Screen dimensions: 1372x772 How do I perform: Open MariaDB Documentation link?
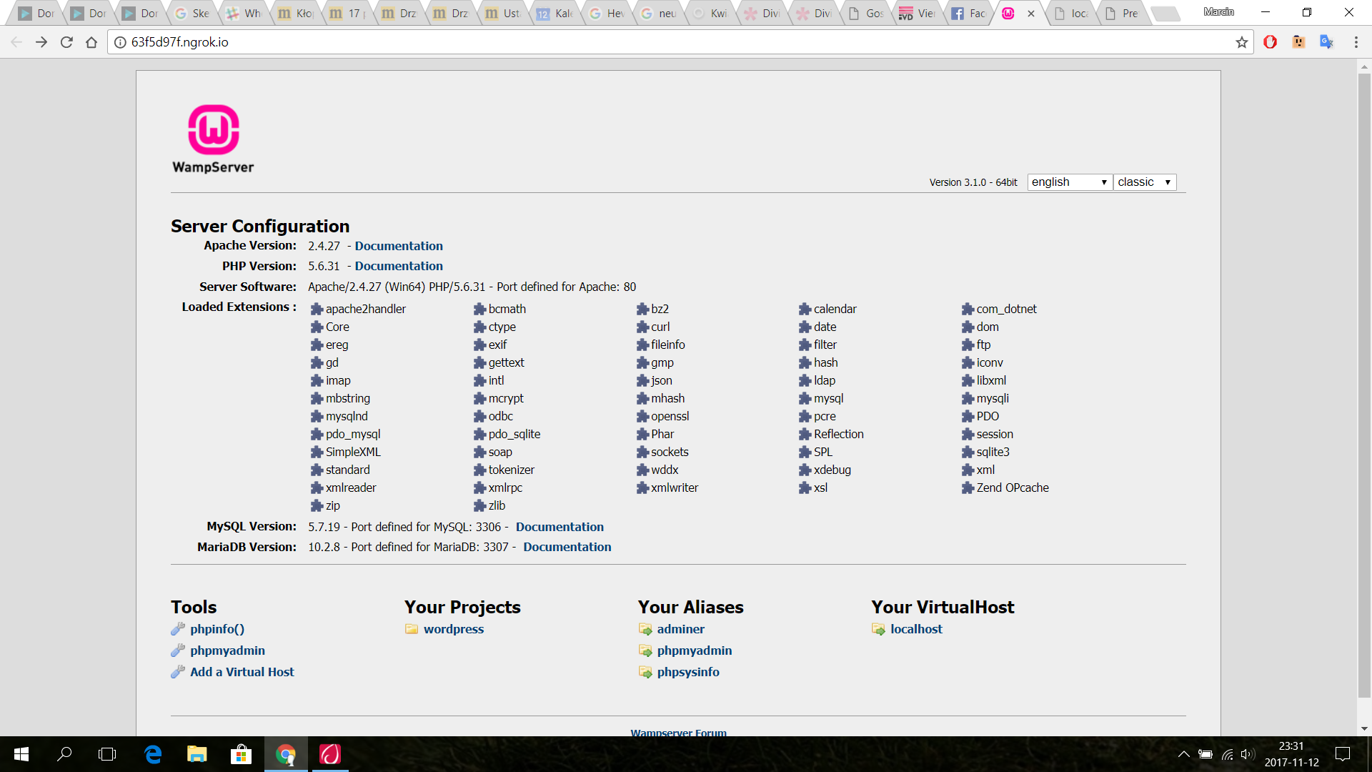coord(567,547)
